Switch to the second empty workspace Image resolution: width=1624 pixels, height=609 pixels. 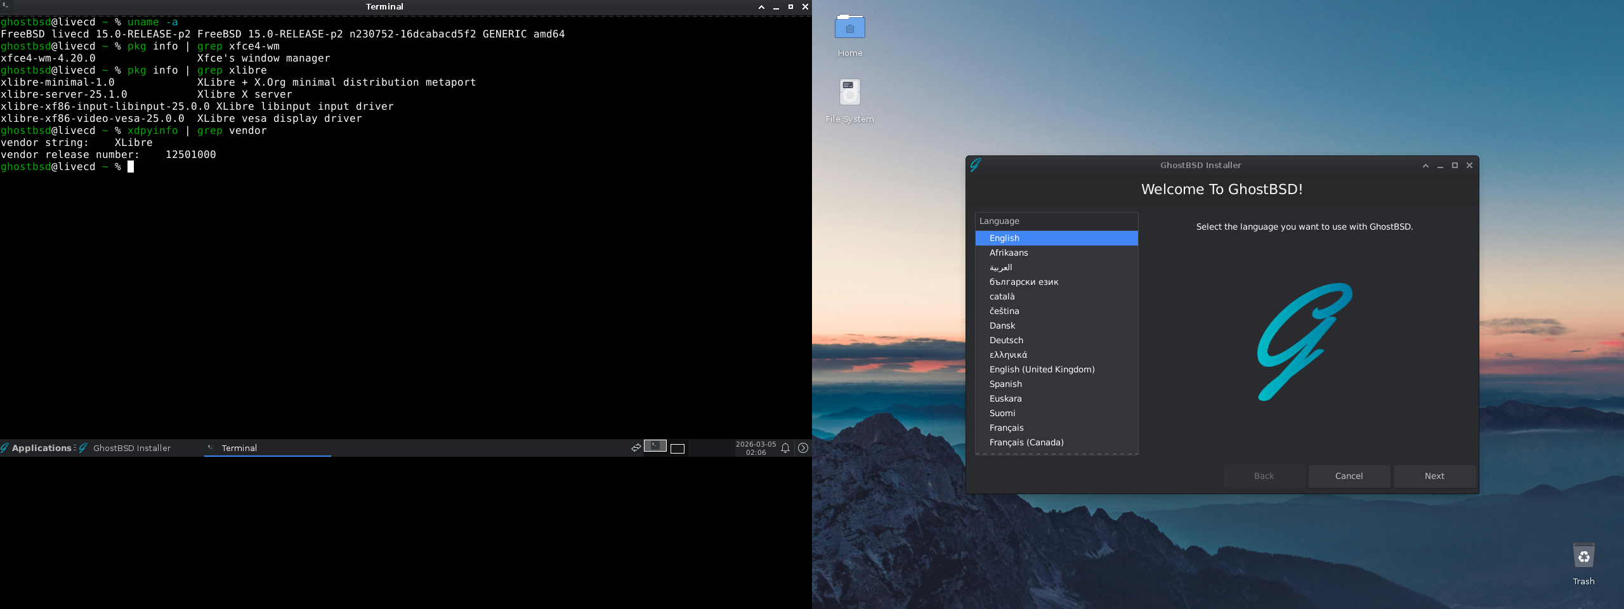678,449
